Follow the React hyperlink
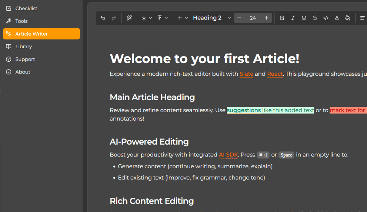 click(x=275, y=74)
